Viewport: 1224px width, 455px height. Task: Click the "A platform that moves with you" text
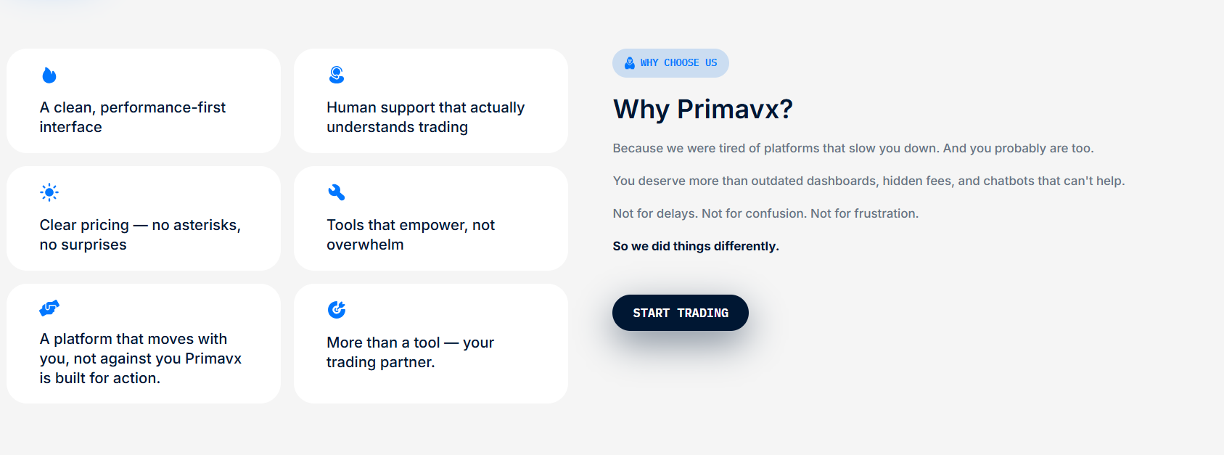click(x=140, y=358)
